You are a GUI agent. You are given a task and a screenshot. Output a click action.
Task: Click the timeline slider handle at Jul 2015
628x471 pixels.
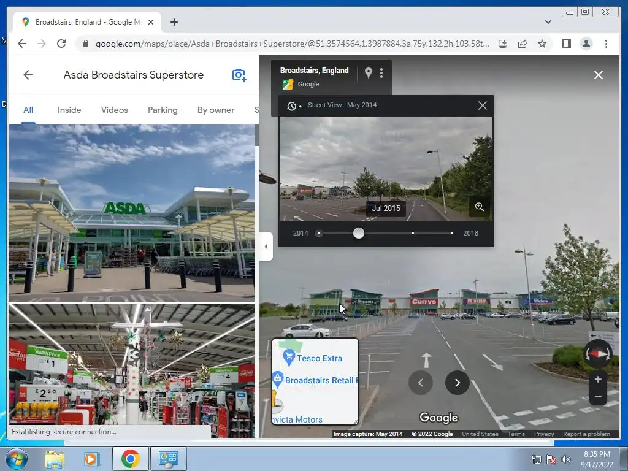pos(359,233)
